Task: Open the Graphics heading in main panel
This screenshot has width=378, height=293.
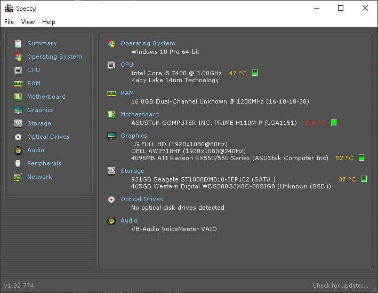Action: 134,136
